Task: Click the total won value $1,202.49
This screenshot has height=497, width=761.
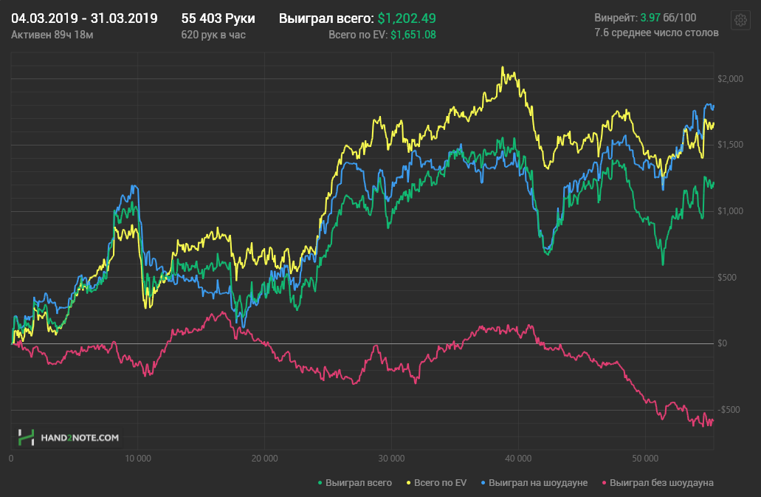Action: pyautogui.click(x=407, y=18)
